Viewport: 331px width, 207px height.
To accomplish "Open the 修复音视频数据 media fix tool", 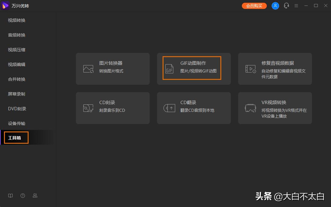I will (x=274, y=68).
